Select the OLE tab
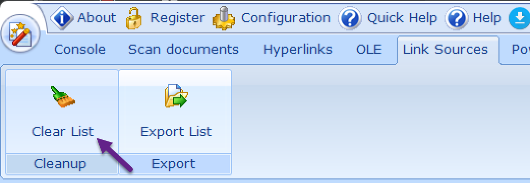 369,50
